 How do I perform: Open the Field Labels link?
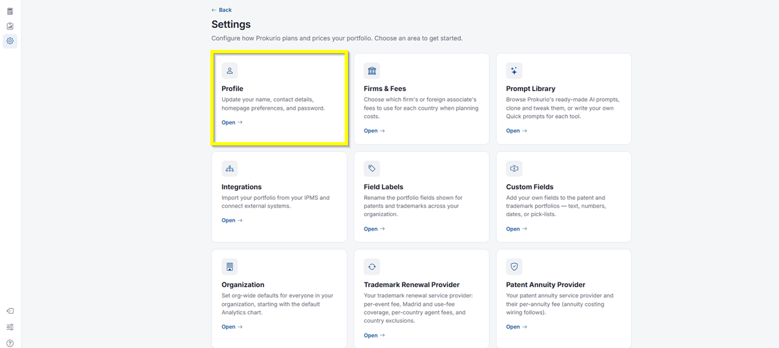pos(374,229)
